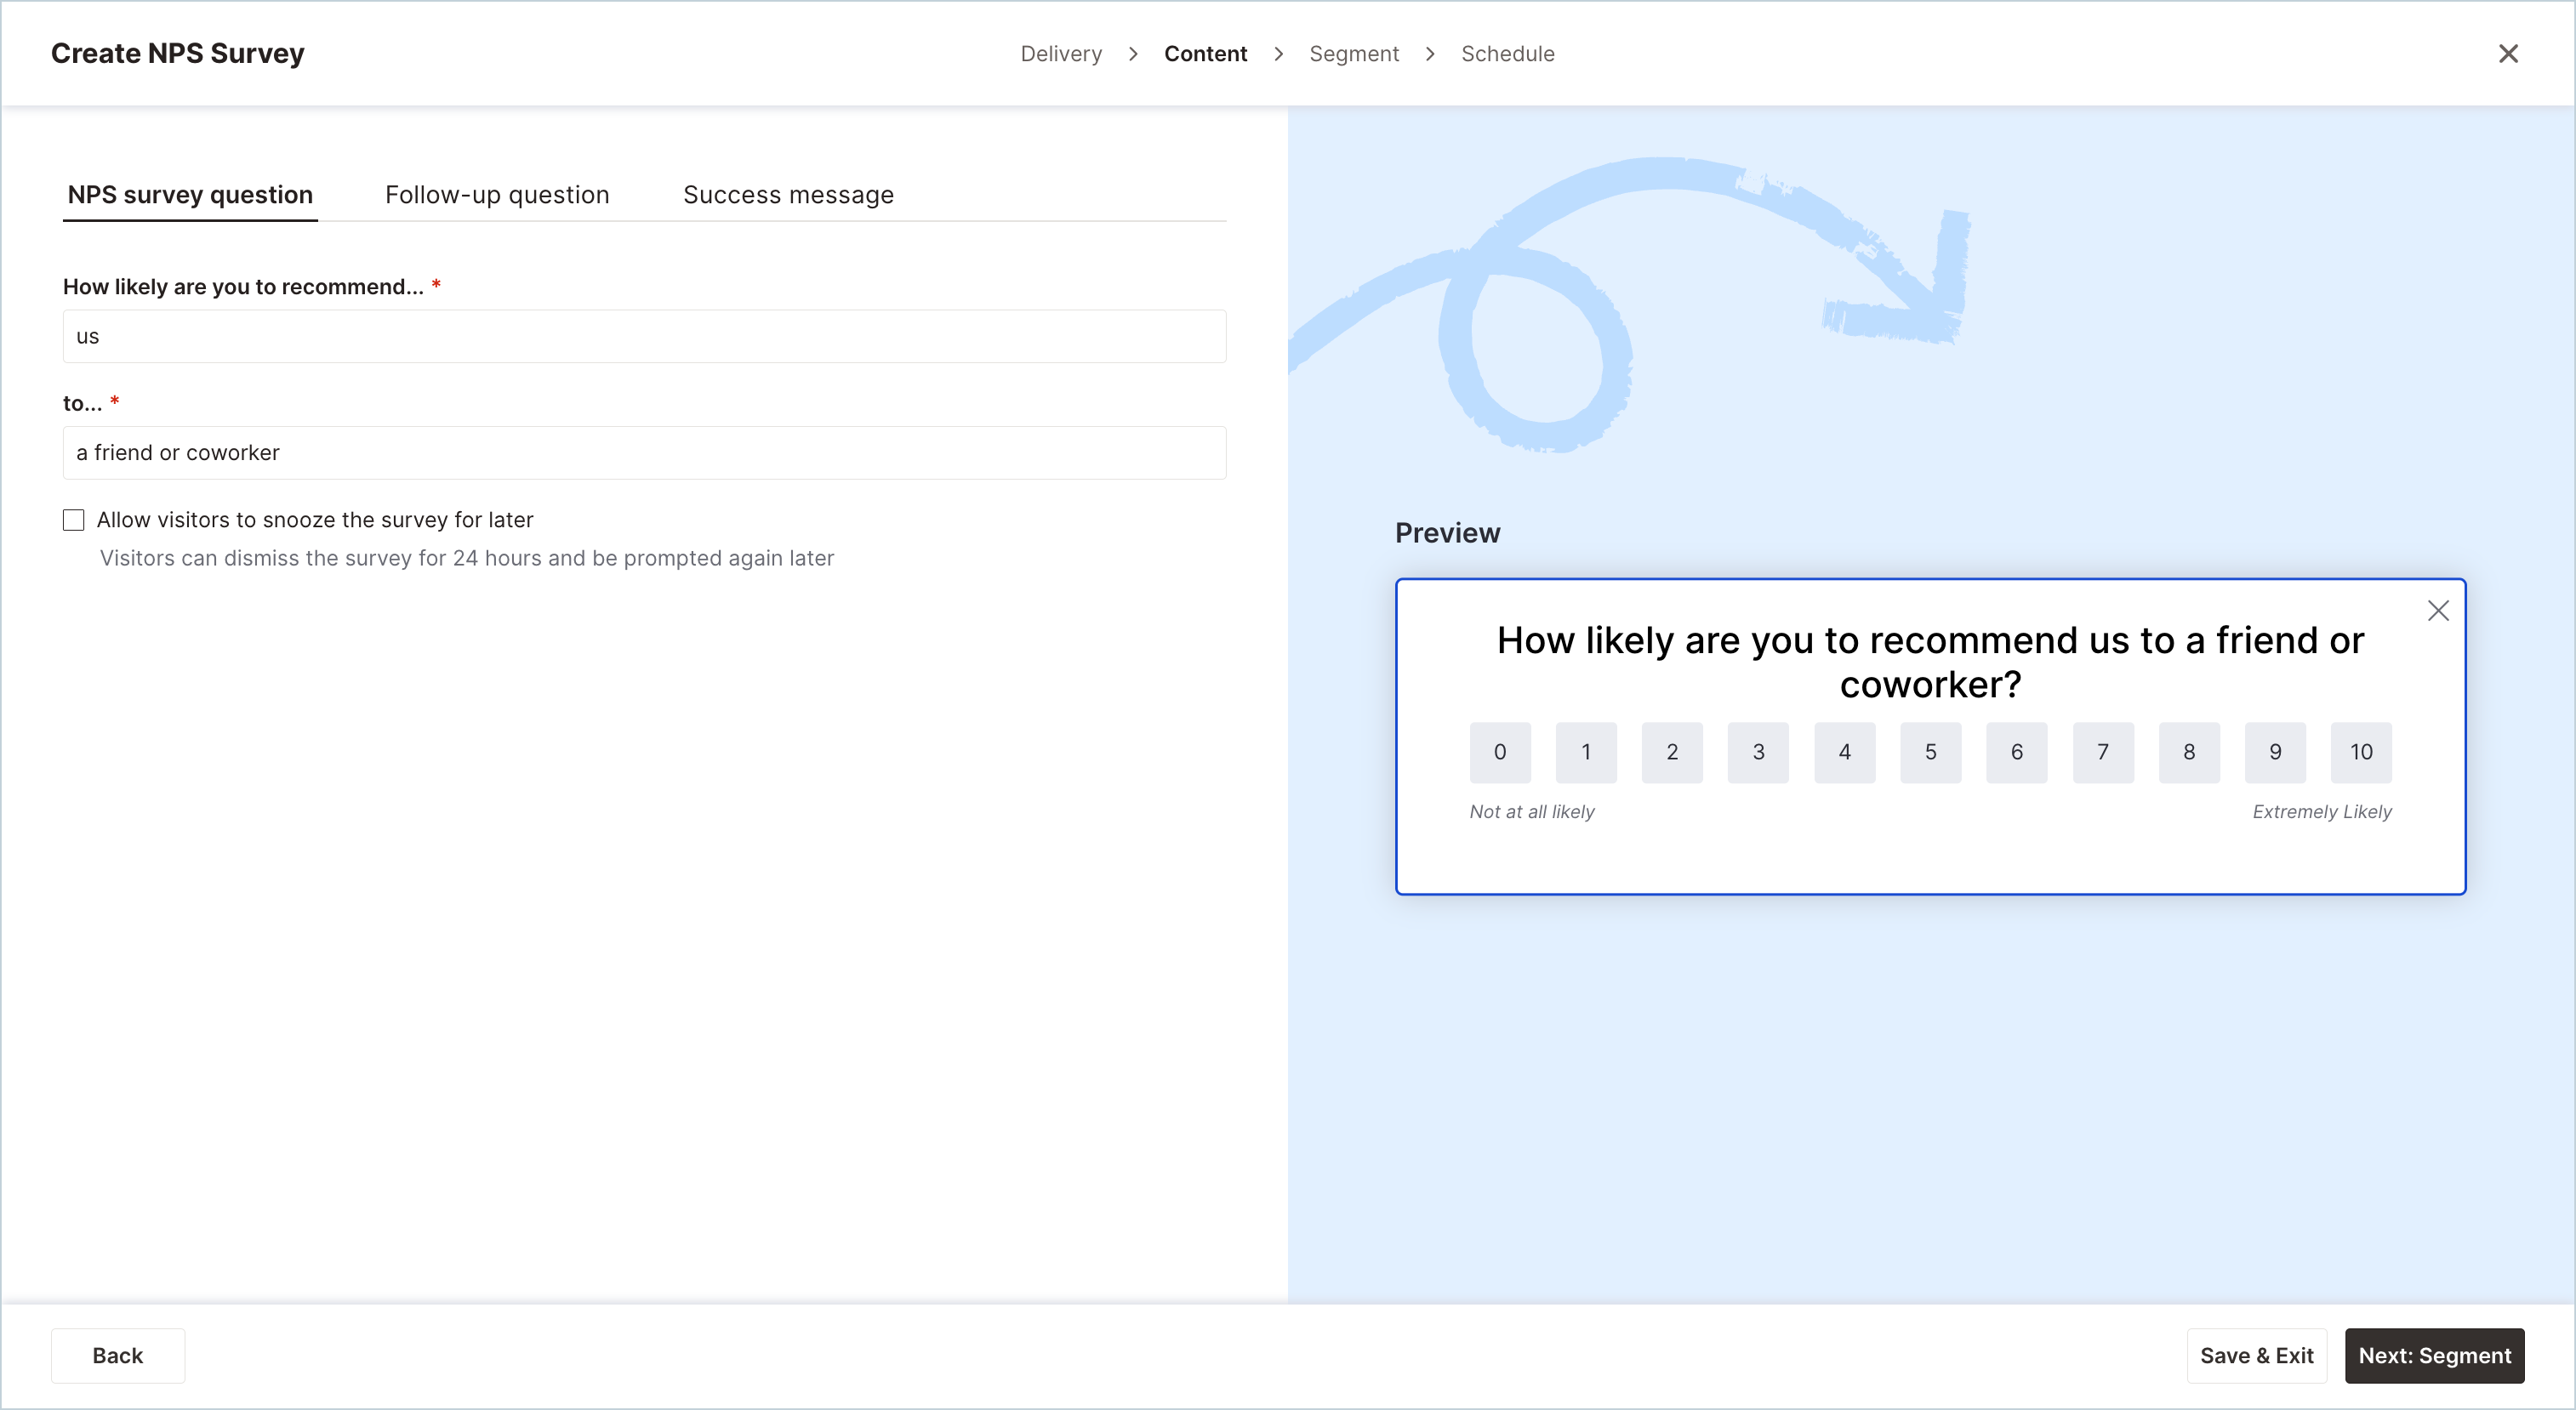
Task: Choose score 5 in the preview
Action: pyautogui.click(x=1931, y=753)
